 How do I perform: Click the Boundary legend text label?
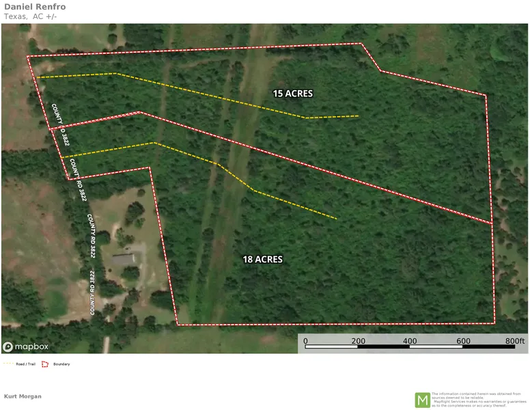click(x=61, y=364)
